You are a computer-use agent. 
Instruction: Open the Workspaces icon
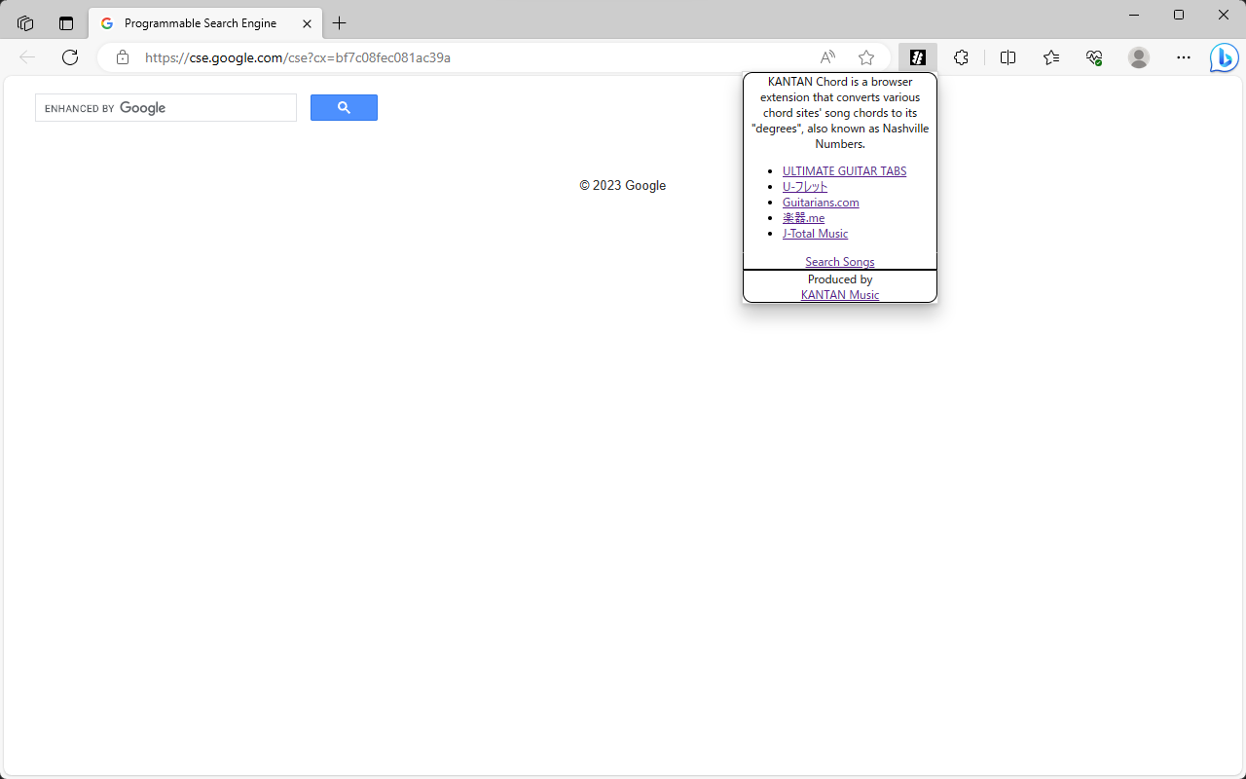pos(25,23)
